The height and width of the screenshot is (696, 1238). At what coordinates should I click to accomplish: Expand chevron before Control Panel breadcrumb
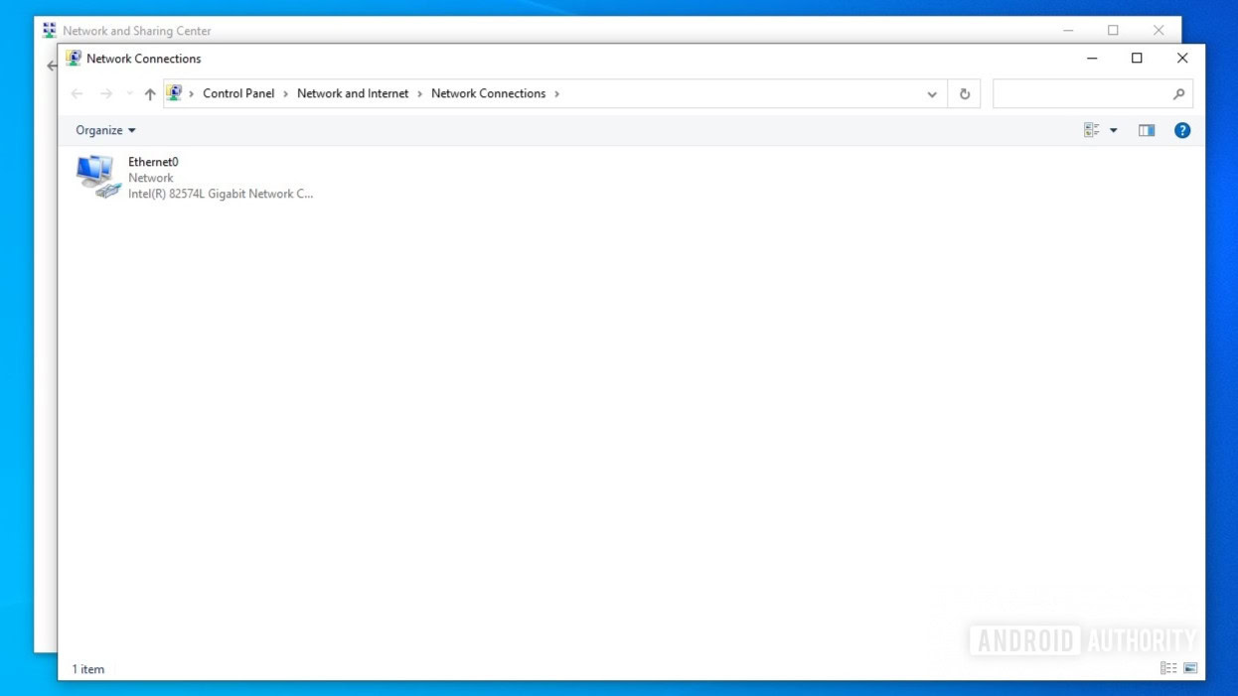(x=192, y=93)
